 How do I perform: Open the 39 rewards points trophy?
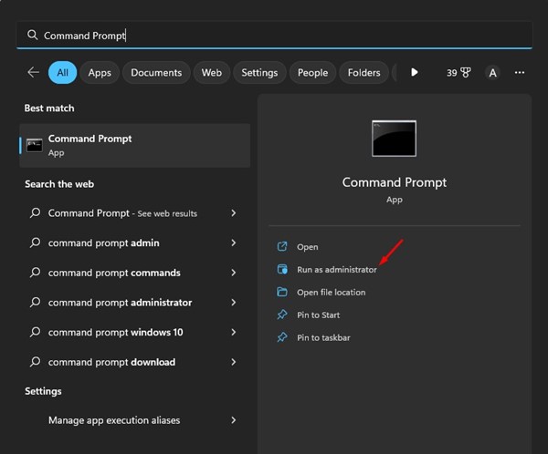click(458, 73)
